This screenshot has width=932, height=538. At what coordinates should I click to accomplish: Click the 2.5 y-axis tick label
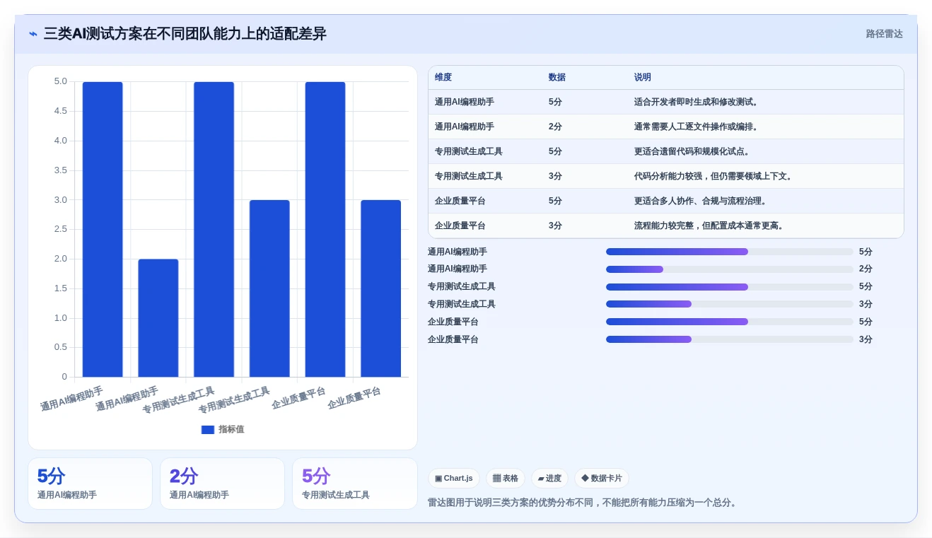tap(61, 229)
